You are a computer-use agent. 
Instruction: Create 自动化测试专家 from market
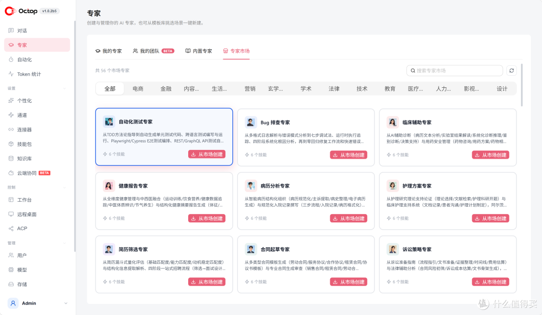[x=207, y=154]
